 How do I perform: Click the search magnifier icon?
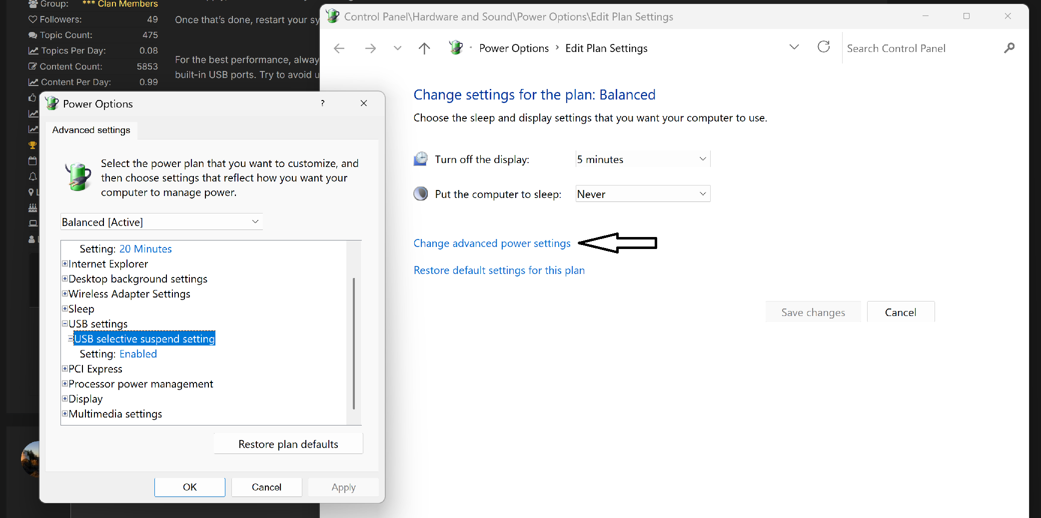point(1009,48)
